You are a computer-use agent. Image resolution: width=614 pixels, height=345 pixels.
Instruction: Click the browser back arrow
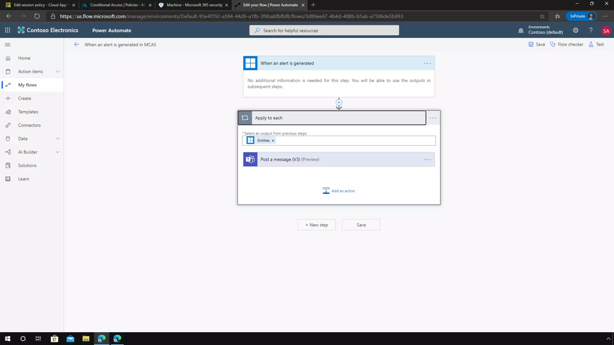9,16
